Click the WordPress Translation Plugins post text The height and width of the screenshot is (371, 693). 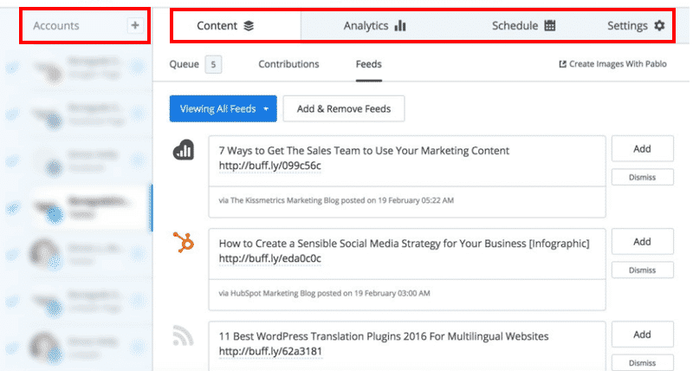coord(384,336)
